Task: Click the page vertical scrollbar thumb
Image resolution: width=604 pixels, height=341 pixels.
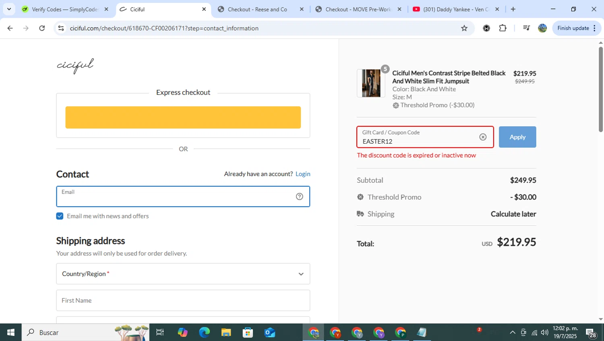Action: [601, 89]
